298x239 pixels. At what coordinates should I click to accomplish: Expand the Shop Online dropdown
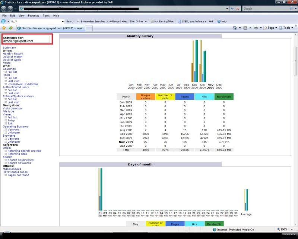tap(138, 21)
